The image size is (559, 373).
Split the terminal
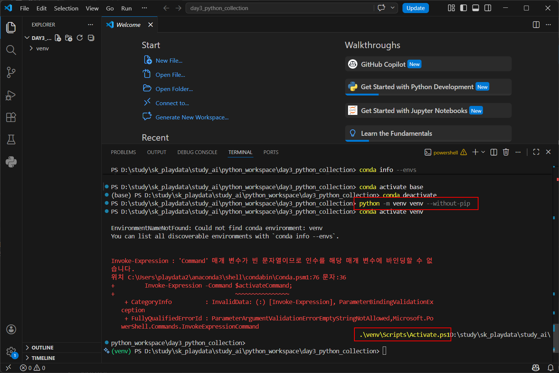(x=494, y=152)
